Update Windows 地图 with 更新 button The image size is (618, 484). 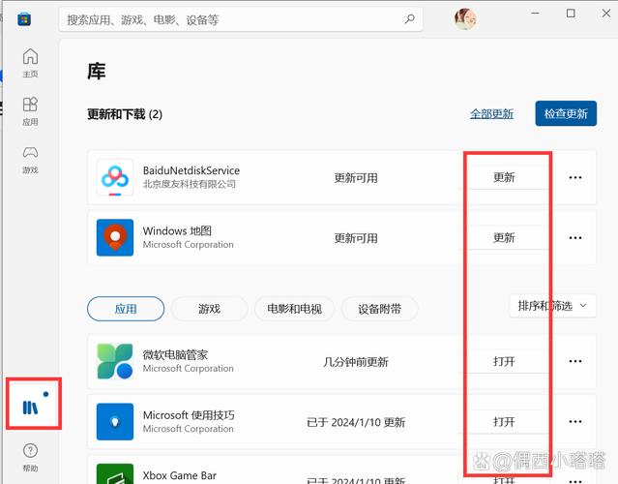click(504, 238)
